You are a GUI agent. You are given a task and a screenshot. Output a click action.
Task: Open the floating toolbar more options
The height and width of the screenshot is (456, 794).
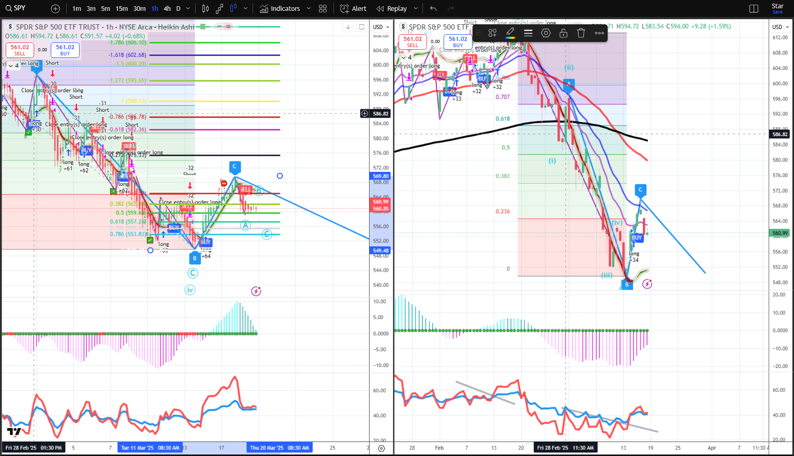599,33
